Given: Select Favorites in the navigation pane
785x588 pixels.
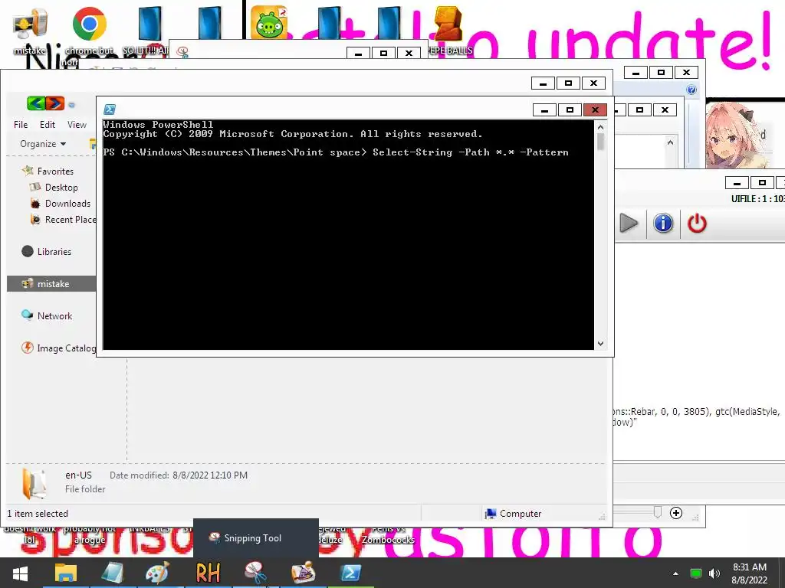Looking at the screenshot, I should [48, 171].
